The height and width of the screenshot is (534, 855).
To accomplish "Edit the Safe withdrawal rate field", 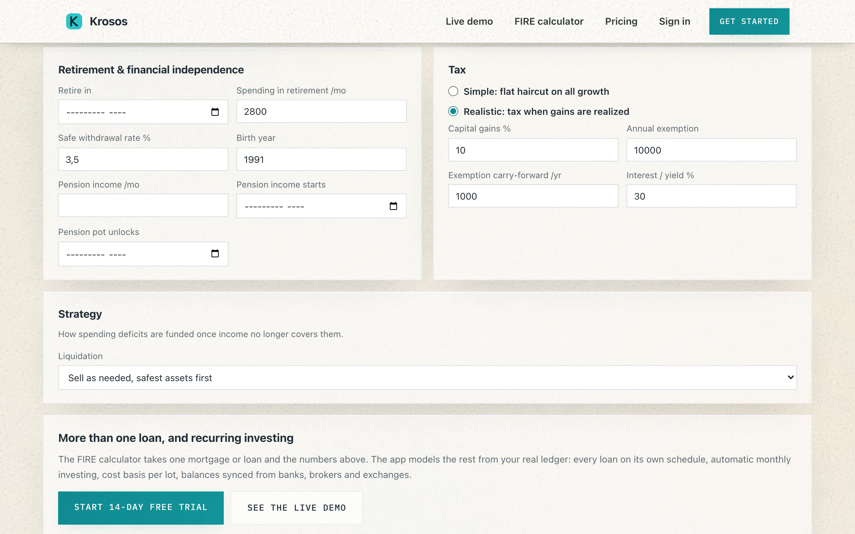I will point(143,159).
